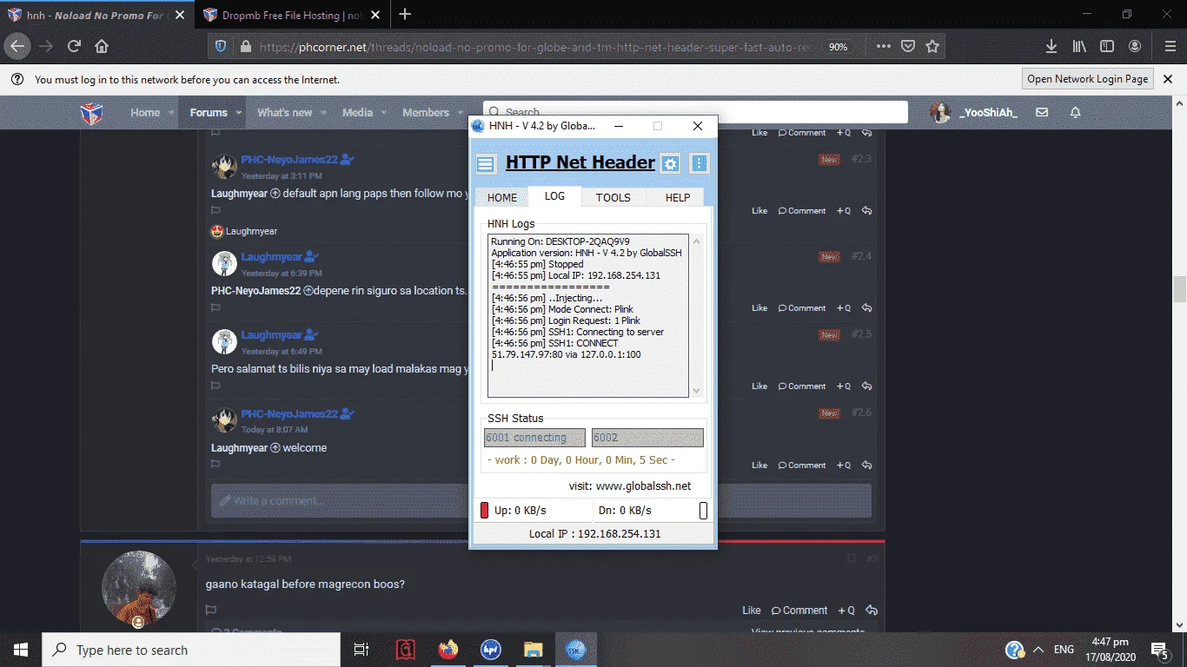Image resolution: width=1187 pixels, height=667 pixels.
Task: Open Firefox account icon
Action: click(x=1135, y=46)
